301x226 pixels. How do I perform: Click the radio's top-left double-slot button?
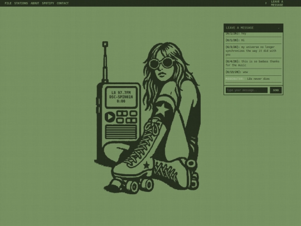[122, 113]
